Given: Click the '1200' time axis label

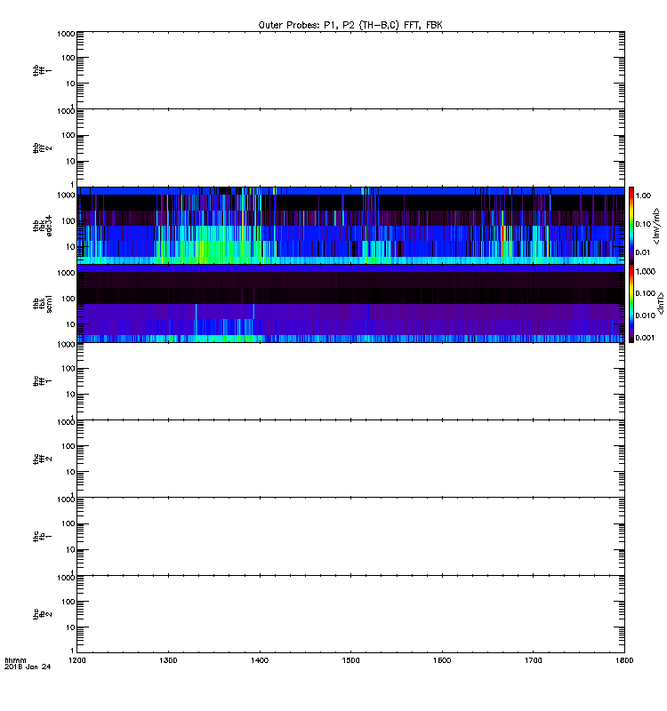Looking at the screenshot, I should point(77,660).
